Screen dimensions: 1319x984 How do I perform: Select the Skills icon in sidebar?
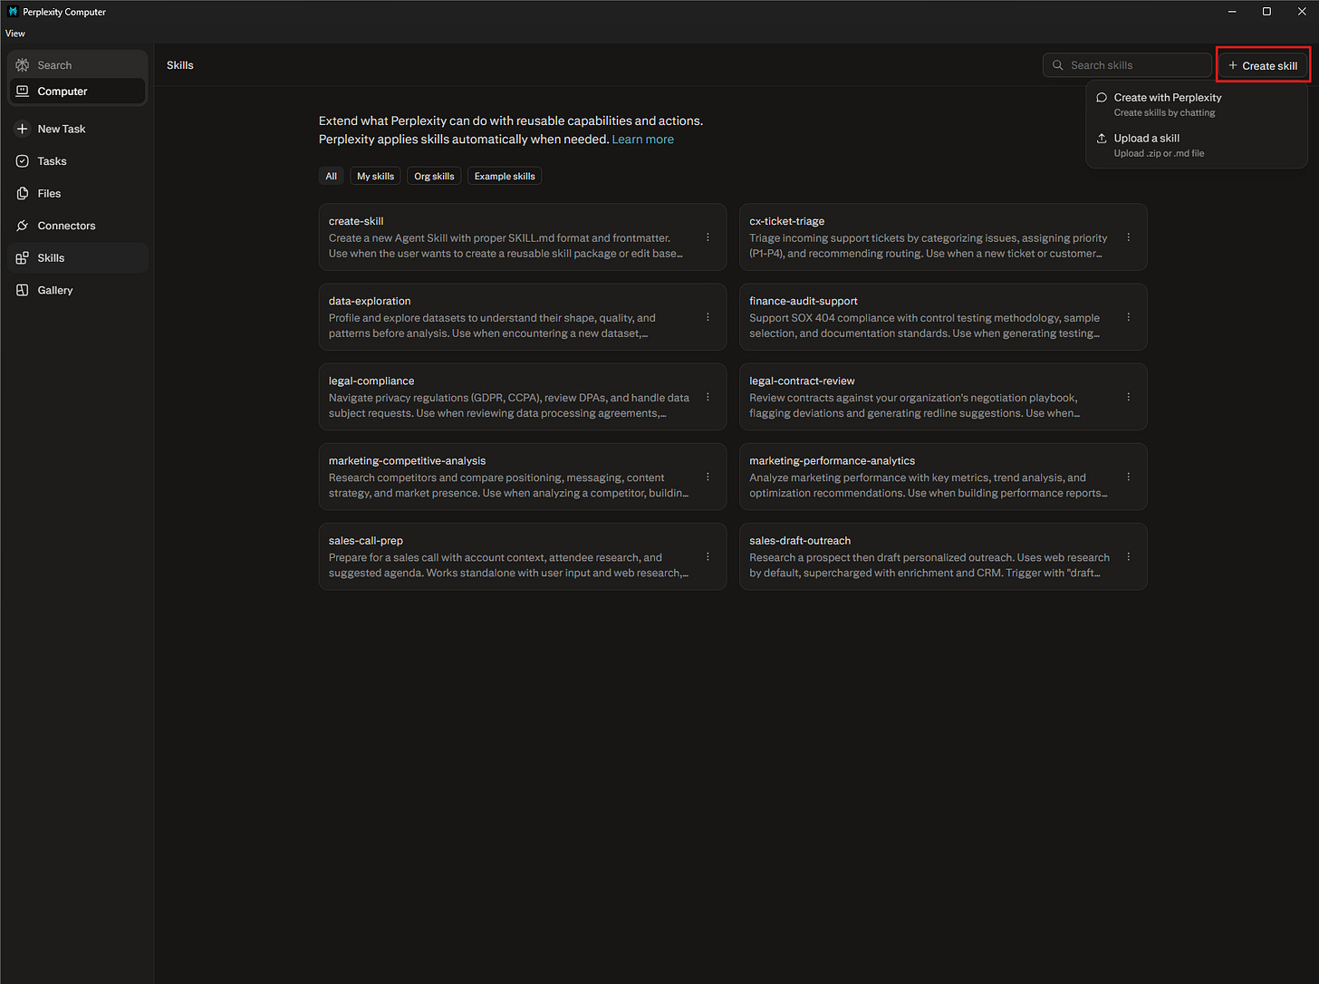[x=23, y=258]
